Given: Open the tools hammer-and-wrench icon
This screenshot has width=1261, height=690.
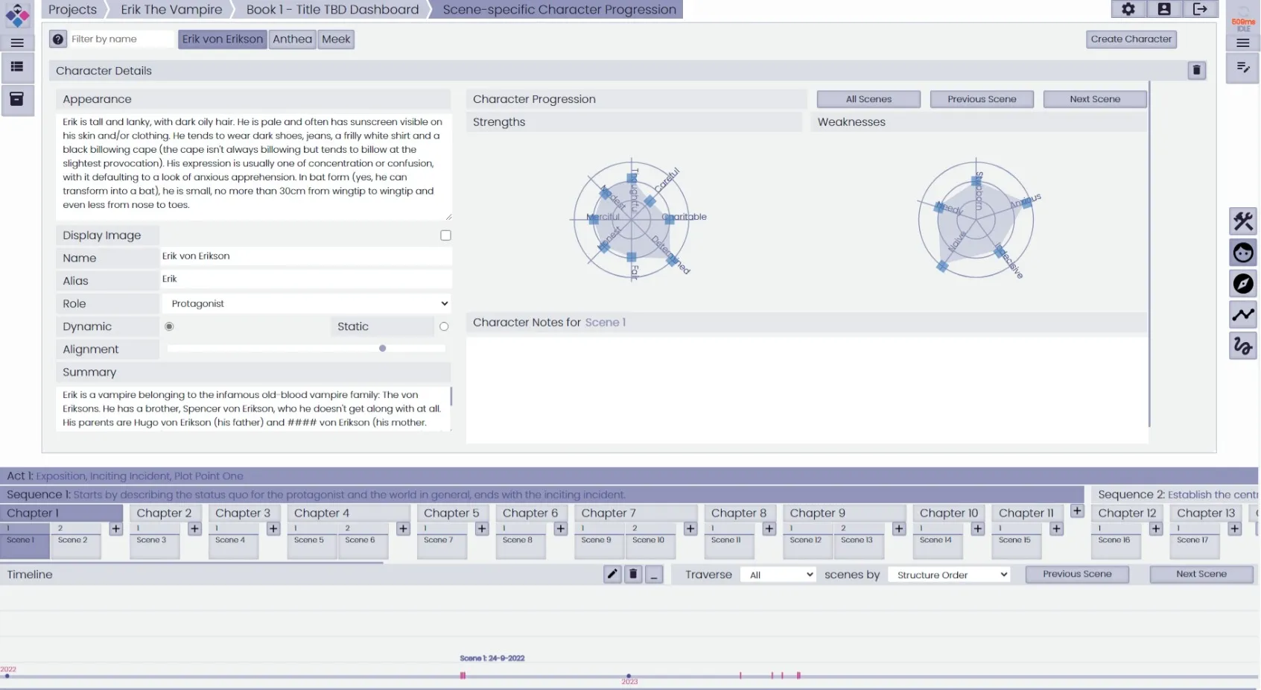Looking at the screenshot, I should click(1242, 221).
